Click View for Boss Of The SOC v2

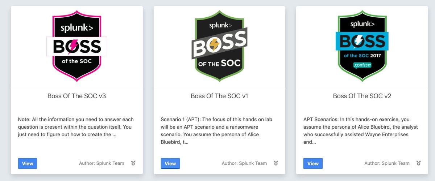[313, 163]
